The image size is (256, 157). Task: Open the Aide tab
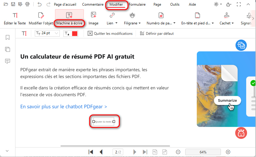(192, 4)
